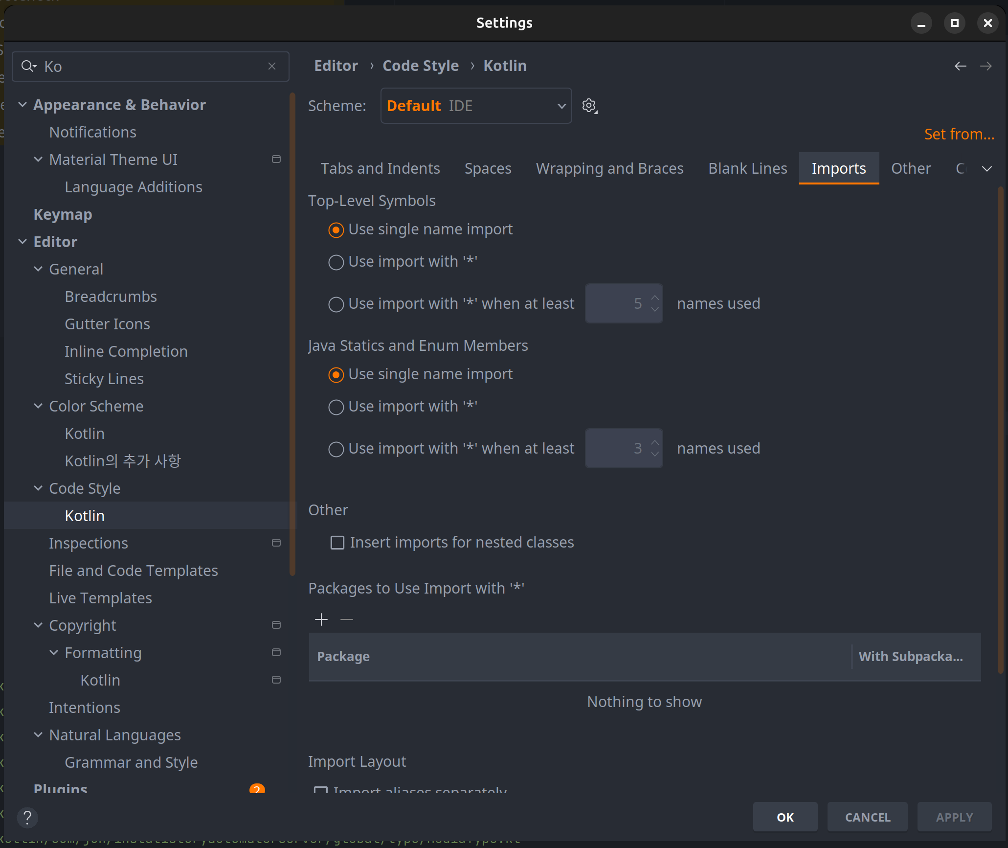Switch to the Spaces tab
This screenshot has width=1008, height=848.
(x=488, y=168)
